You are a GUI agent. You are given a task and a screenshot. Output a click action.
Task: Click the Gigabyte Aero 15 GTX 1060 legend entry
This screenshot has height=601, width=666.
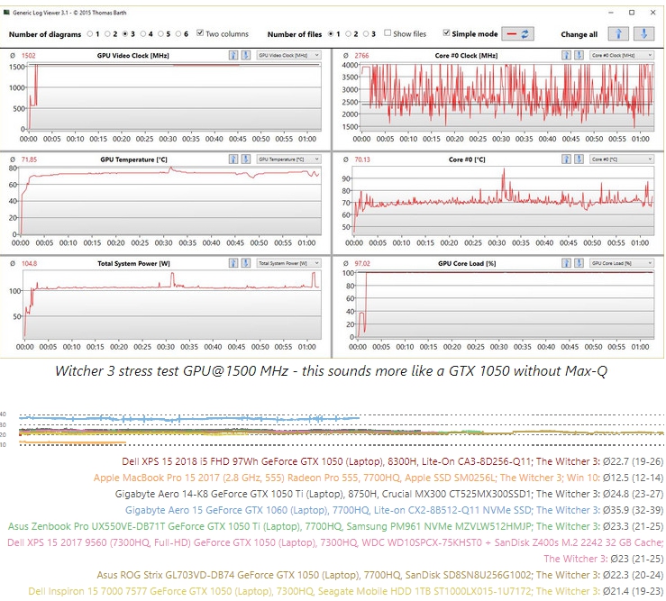[394, 510]
